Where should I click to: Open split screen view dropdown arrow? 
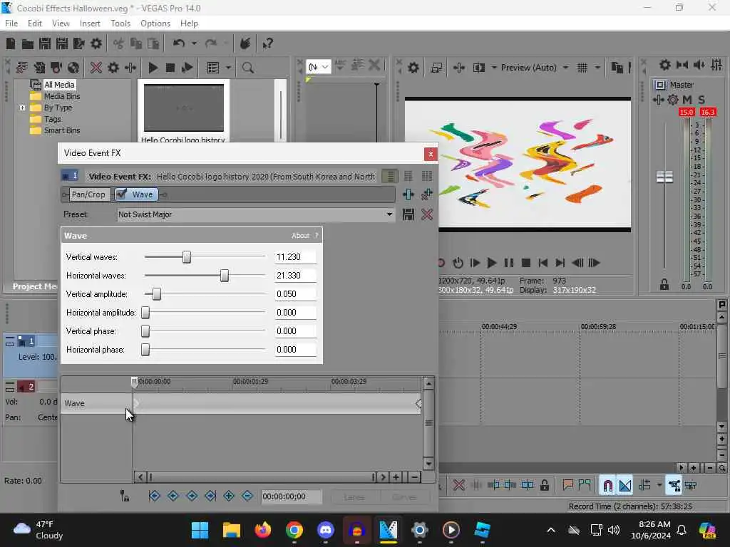494,68
